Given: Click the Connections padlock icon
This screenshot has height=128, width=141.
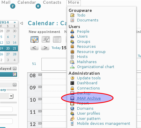Looking at the screenshot, I should pos(72,88).
